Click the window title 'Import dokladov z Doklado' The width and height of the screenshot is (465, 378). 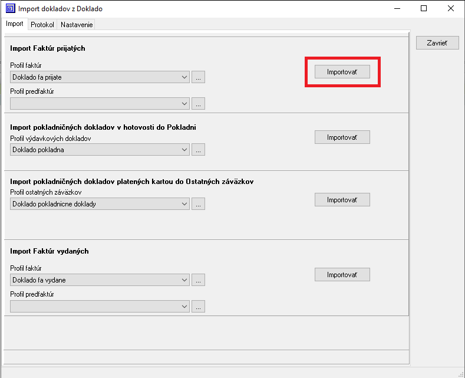[60, 9]
